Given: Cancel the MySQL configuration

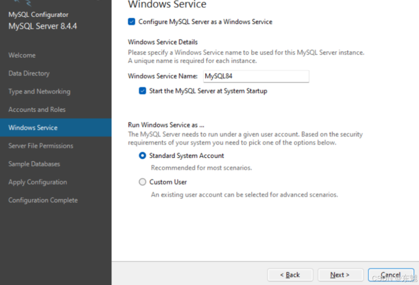Looking at the screenshot, I should click(391, 275).
